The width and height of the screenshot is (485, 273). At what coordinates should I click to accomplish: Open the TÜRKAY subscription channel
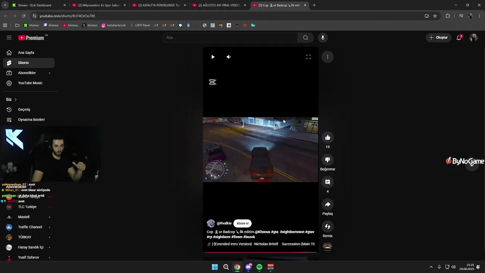tap(29, 237)
